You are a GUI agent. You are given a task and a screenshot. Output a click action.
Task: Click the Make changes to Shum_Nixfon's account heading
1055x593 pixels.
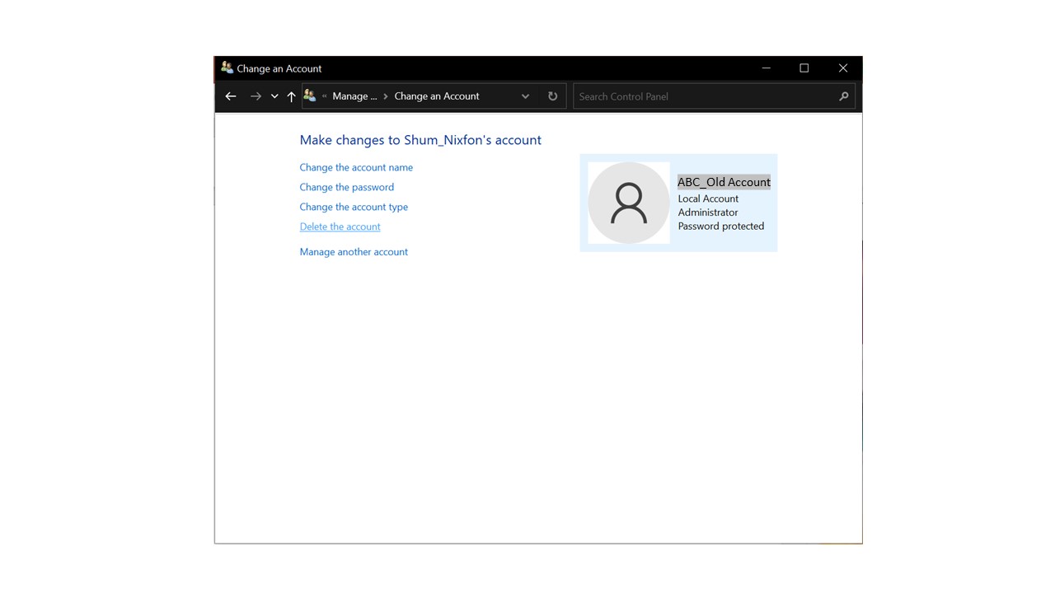click(x=420, y=140)
